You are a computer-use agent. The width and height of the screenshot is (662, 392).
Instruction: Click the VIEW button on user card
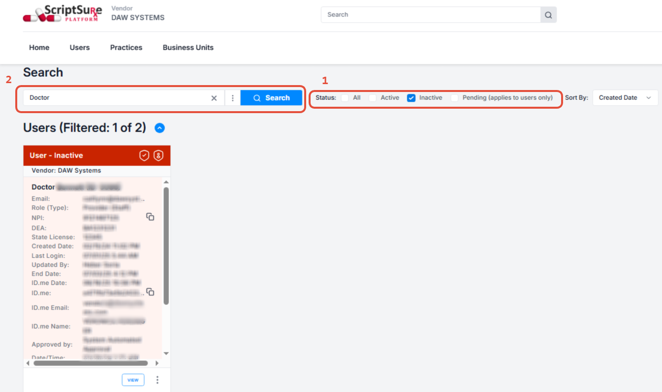pyautogui.click(x=133, y=380)
